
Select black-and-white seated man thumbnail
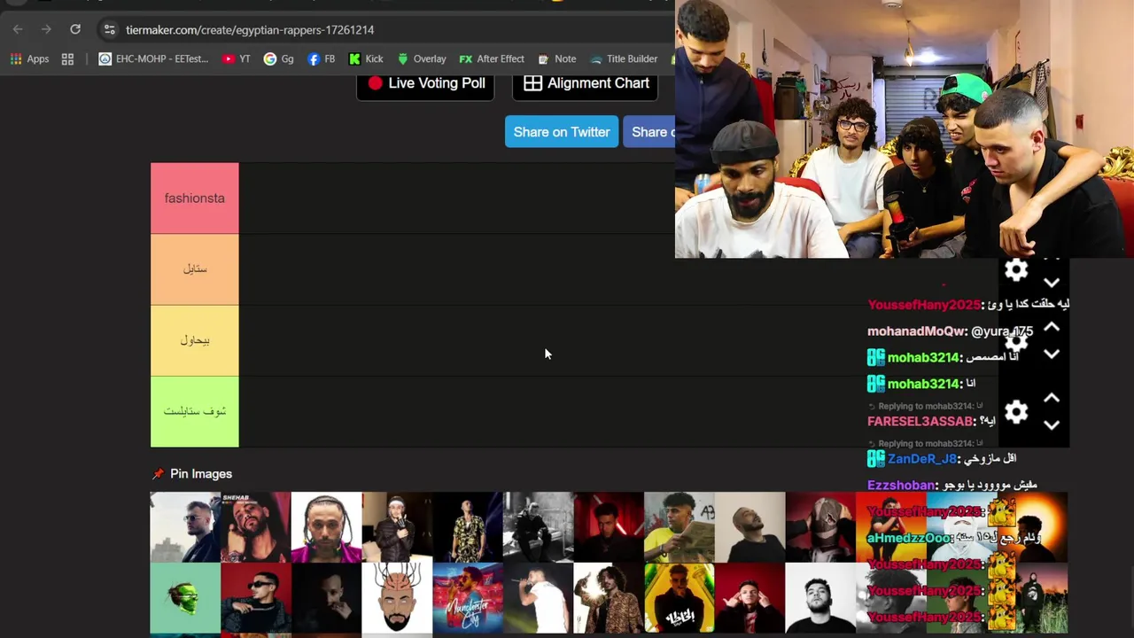pyautogui.click(x=539, y=527)
